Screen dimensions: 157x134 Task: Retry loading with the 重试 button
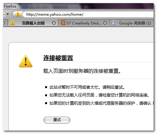point(57,120)
